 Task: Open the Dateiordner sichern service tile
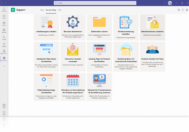point(99,27)
